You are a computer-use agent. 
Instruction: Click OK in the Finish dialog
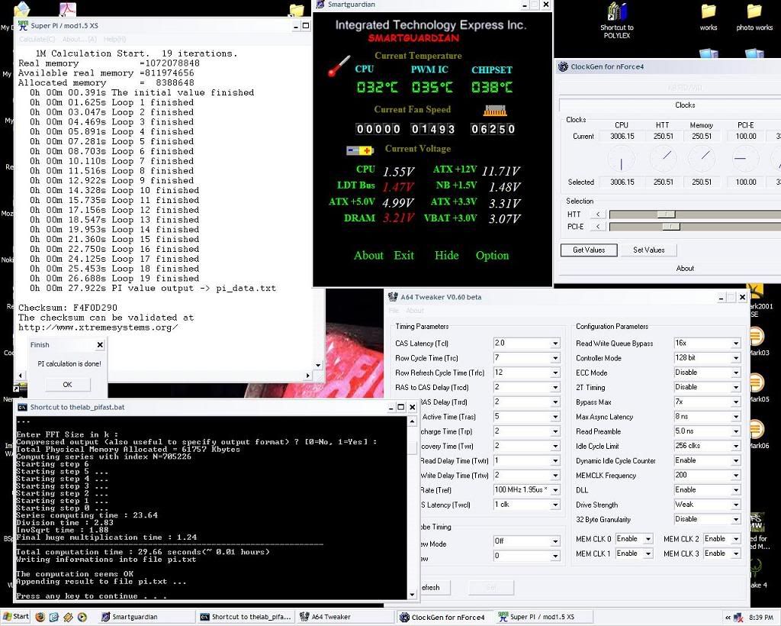coord(68,384)
